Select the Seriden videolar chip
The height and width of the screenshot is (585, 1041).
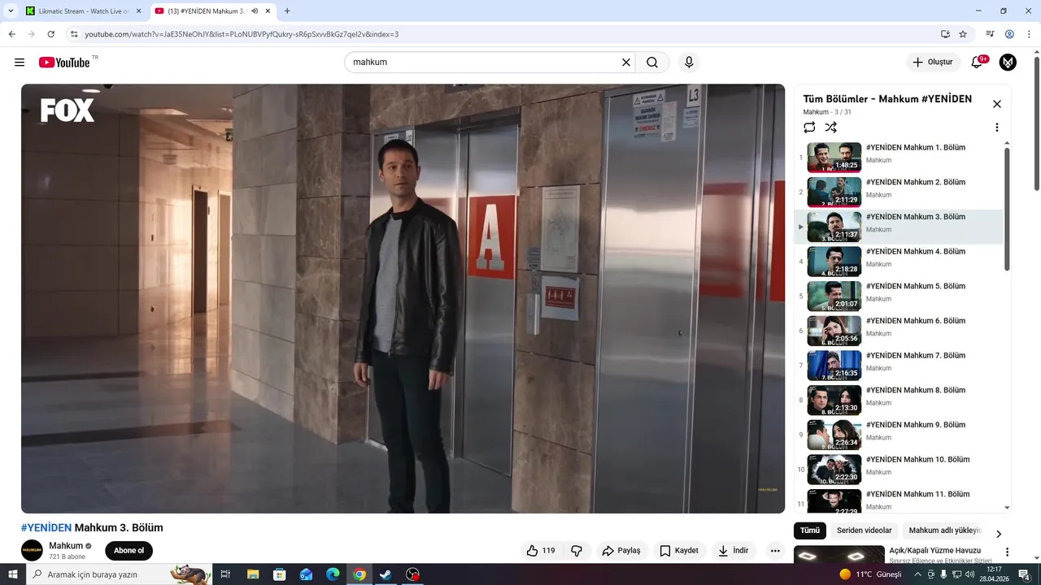click(865, 531)
